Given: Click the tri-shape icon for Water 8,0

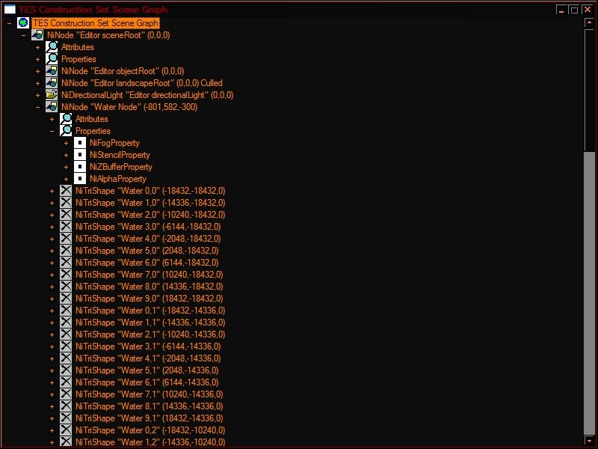Looking at the screenshot, I should [x=66, y=287].
